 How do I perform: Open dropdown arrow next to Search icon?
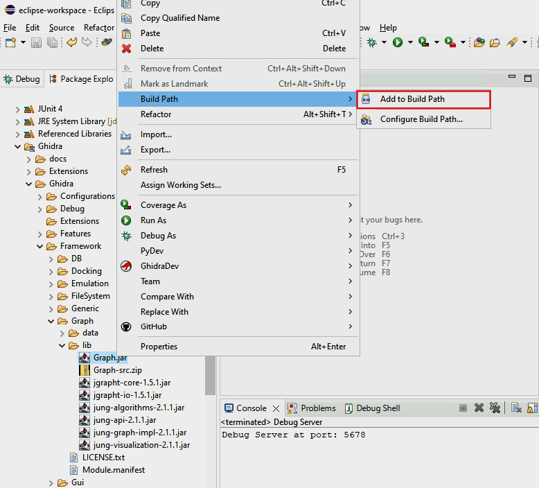point(524,42)
